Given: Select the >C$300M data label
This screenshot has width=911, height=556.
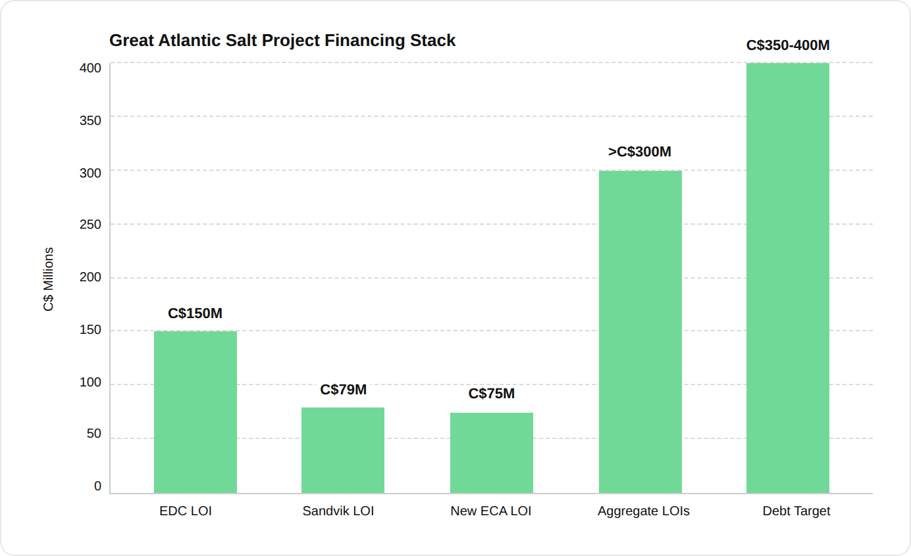Looking at the screenshot, I should [x=640, y=152].
